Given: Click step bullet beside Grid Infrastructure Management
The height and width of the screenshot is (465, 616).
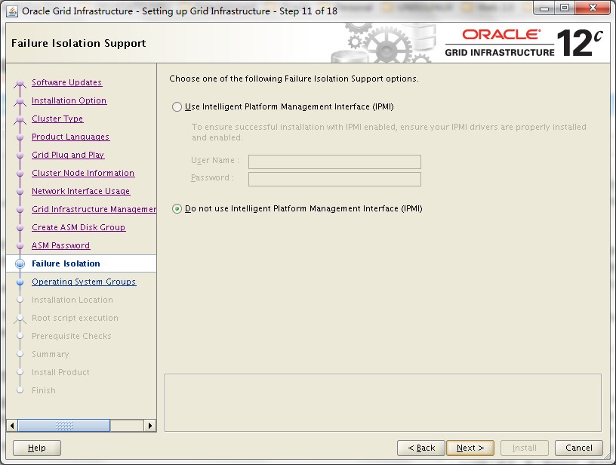Looking at the screenshot, I should (20, 209).
